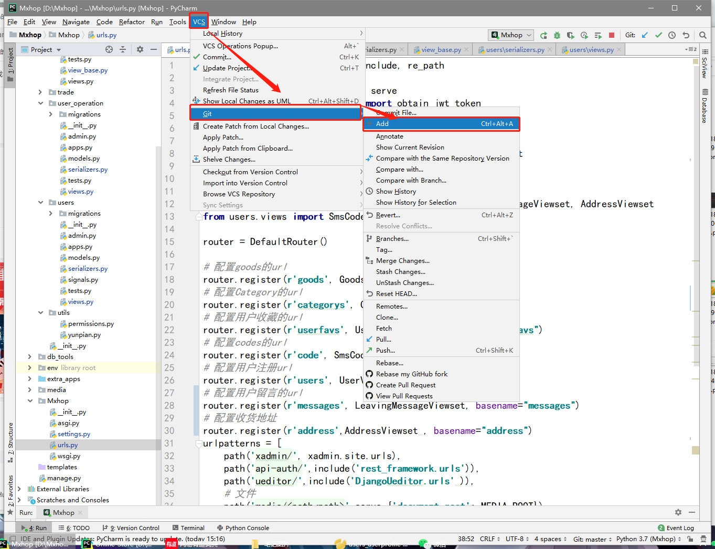Open the Terminal tool window

193,528
